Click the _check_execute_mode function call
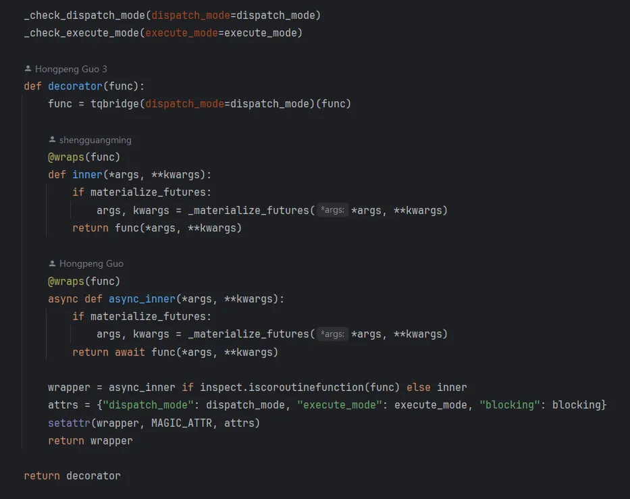 82,33
